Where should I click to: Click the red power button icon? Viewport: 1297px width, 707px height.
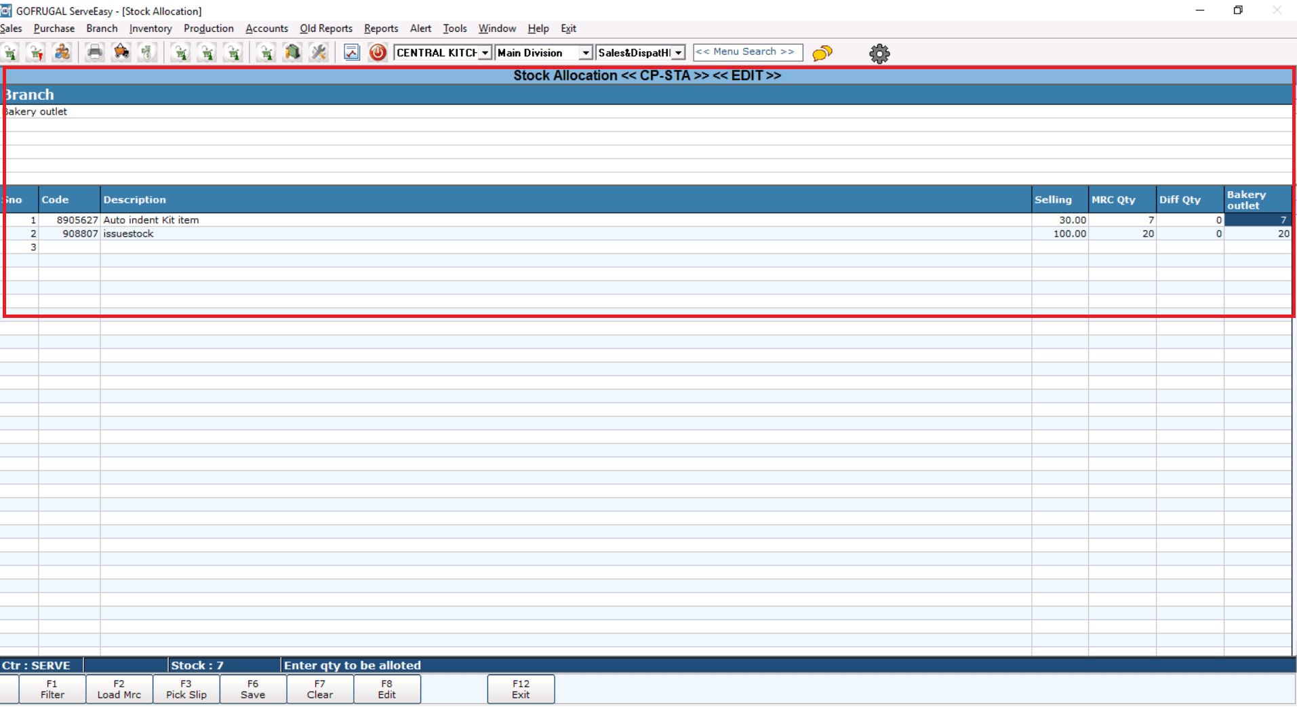378,52
